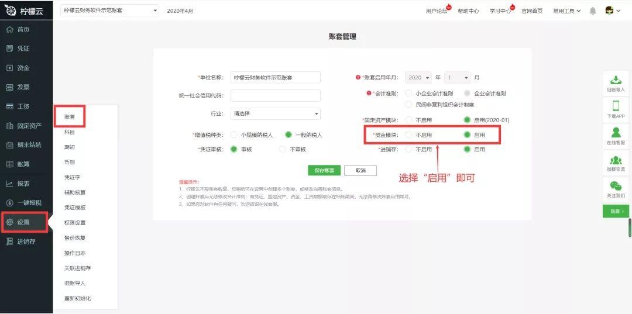Open 账套 in settings submenu

pyautogui.click(x=69, y=117)
